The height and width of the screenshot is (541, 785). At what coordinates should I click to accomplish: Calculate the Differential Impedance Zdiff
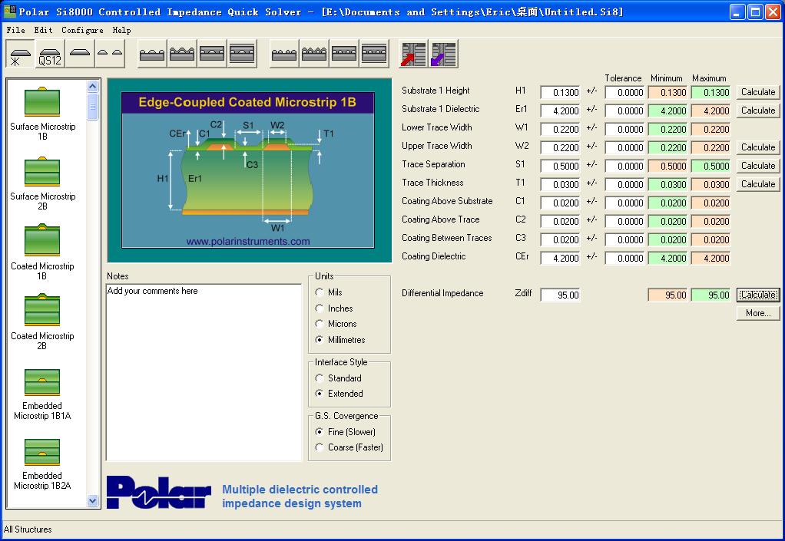pyautogui.click(x=758, y=295)
